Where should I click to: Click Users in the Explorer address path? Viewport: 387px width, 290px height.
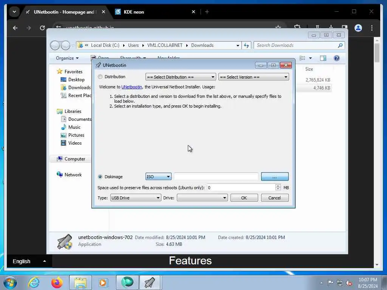tap(133, 45)
